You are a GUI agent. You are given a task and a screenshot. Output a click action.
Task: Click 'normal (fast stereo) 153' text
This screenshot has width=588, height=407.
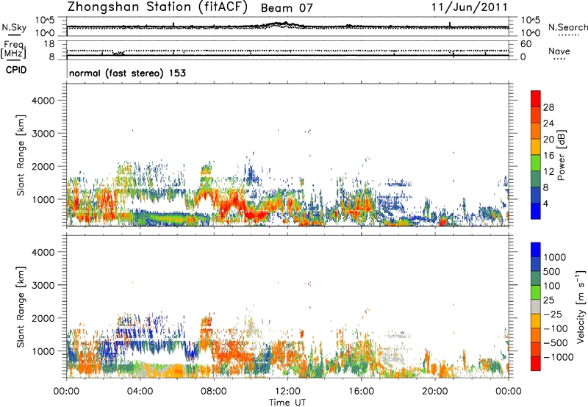coord(127,73)
